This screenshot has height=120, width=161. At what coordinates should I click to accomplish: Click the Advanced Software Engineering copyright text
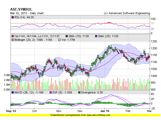click(127, 13)
